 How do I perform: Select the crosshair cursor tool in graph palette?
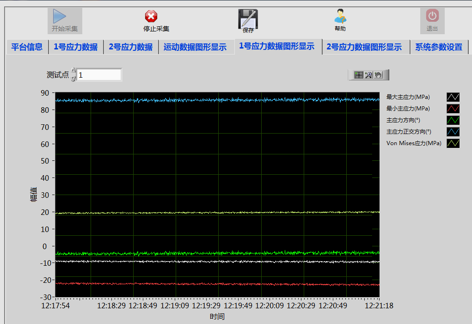pyautogui.click(x=359, y=75)
